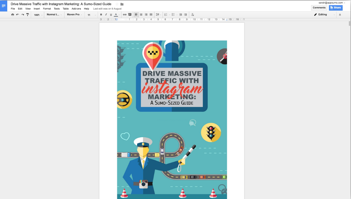The height and width of the screenshot is (199, 351).
Task: Click the blue Share button
Action: click(336, 8)
